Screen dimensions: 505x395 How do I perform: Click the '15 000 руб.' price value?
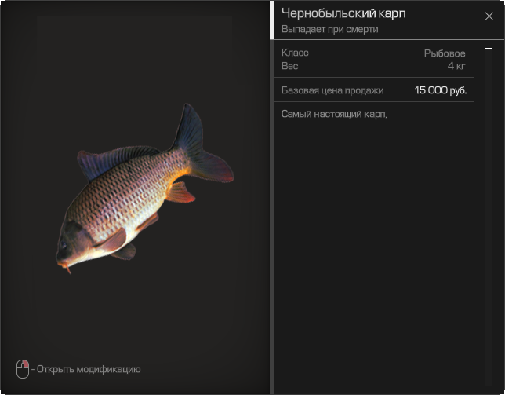(x=441, y=90)
